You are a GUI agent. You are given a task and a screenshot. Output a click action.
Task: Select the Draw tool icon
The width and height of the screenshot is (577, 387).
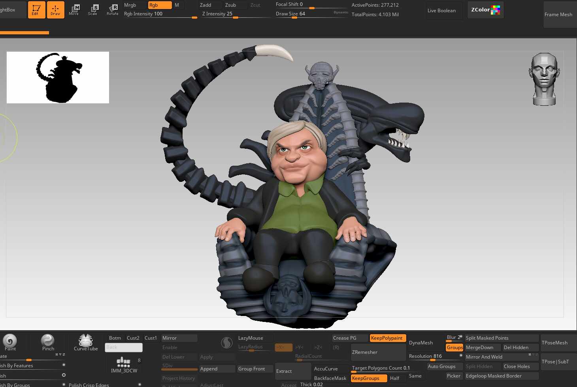(55, 10)
